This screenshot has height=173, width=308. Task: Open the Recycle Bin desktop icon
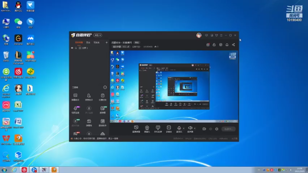tap(6, 57)
